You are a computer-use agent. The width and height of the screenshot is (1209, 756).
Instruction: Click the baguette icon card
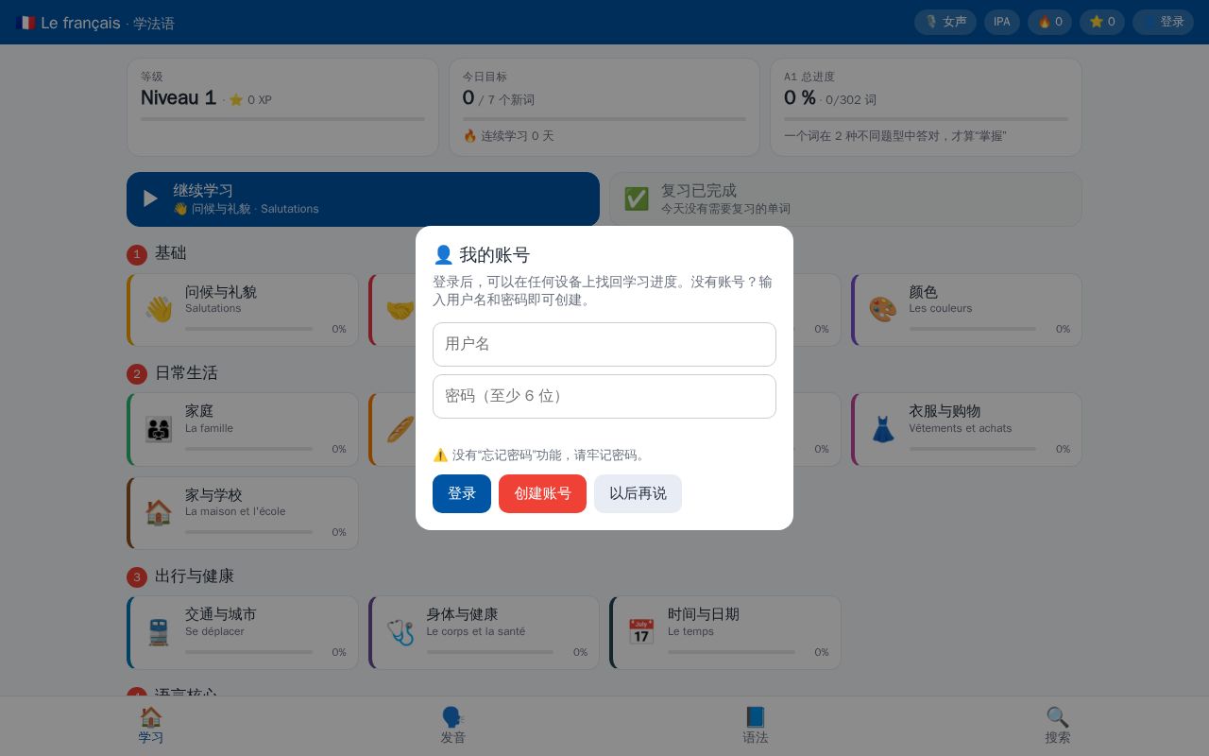pyautogui.click(x=400, y=430)
